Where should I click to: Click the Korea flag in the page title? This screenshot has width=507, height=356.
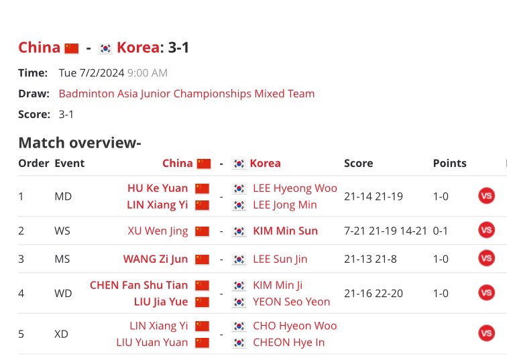(105, 48)
